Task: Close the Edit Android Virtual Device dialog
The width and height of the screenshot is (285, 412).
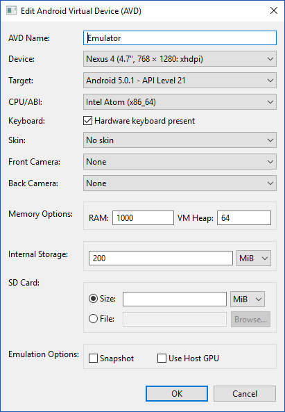Action: click(274, 11)
